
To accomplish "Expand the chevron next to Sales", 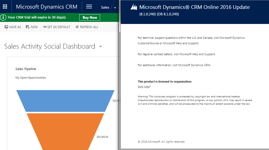I will coord(115,8).
